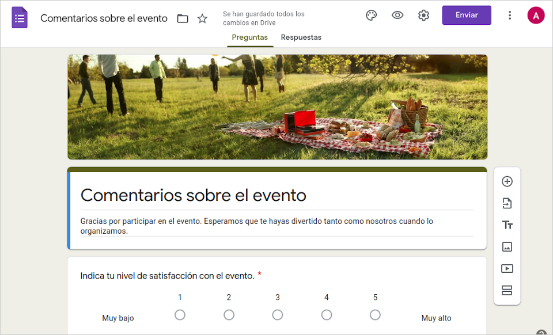Import questions from another form
The height and width of the screenshot is (335, 553).
pos(507,203)
